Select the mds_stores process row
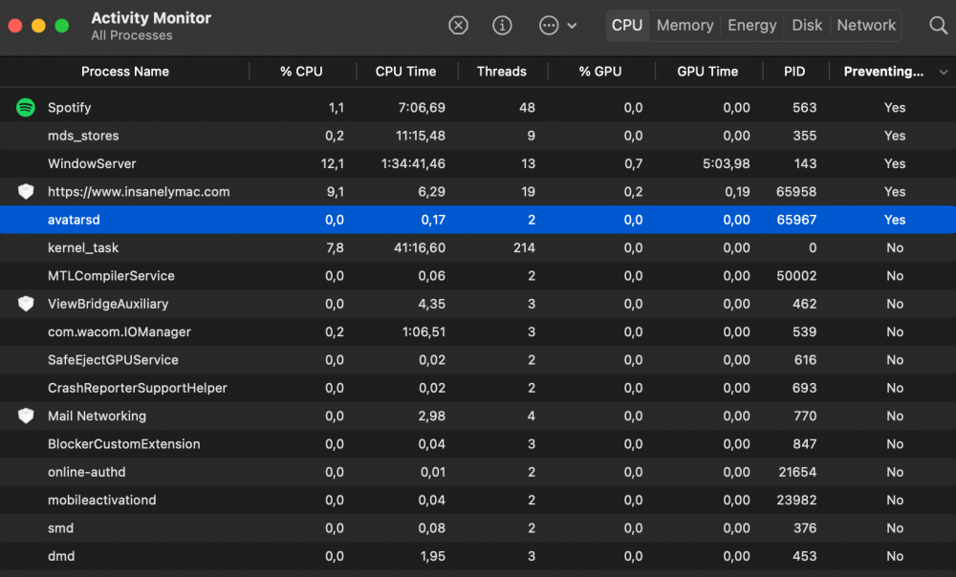956x577 pixels. point(478,136)
